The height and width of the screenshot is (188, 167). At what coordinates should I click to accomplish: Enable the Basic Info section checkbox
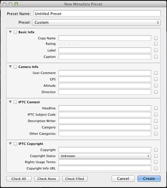[15, 32]
